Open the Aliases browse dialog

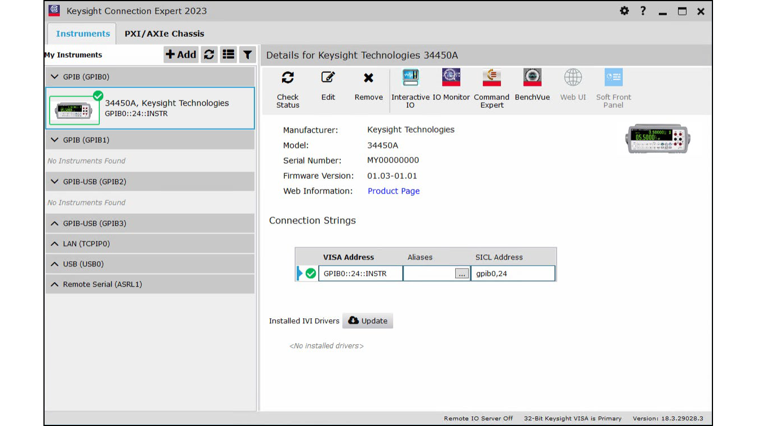pos(461,273)
